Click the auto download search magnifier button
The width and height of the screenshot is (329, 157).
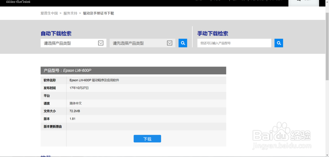[x=183, y=43]
